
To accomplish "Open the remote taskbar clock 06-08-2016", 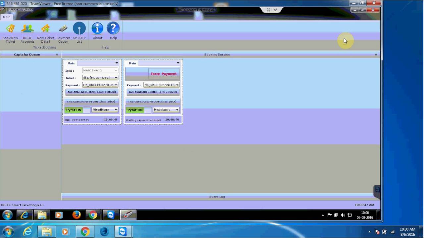I will (x=365, y=215).
